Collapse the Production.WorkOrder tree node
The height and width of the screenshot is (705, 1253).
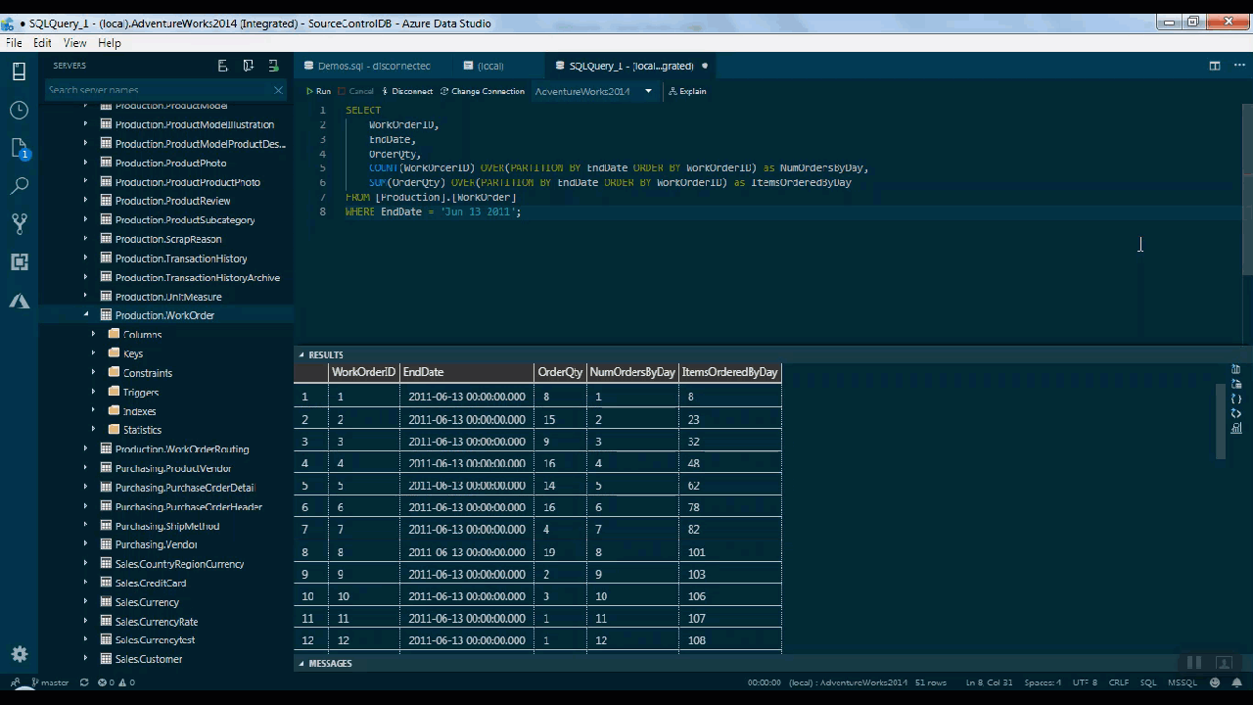click(x=85, y=315)
